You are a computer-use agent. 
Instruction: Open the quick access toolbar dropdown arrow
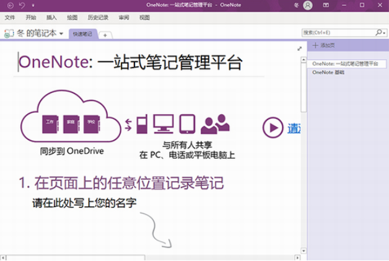(32, 6)
